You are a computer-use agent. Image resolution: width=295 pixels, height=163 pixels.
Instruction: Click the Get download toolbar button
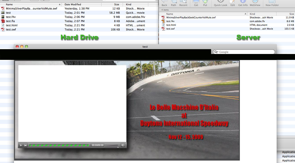(196, 3)
